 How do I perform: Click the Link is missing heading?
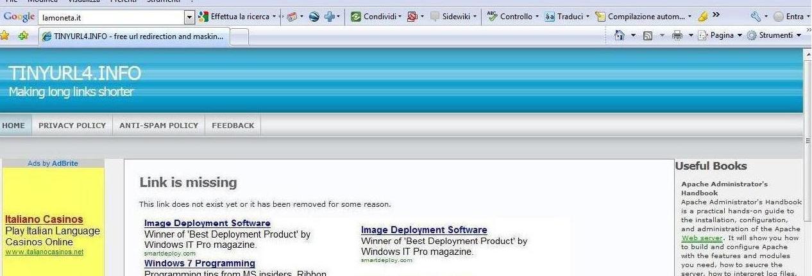coord(189,183)
